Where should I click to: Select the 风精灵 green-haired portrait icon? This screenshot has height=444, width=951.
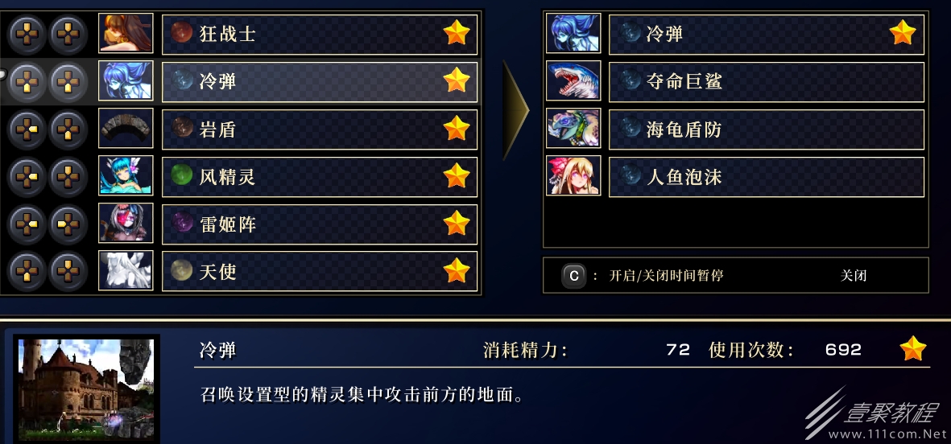[126, 176]
